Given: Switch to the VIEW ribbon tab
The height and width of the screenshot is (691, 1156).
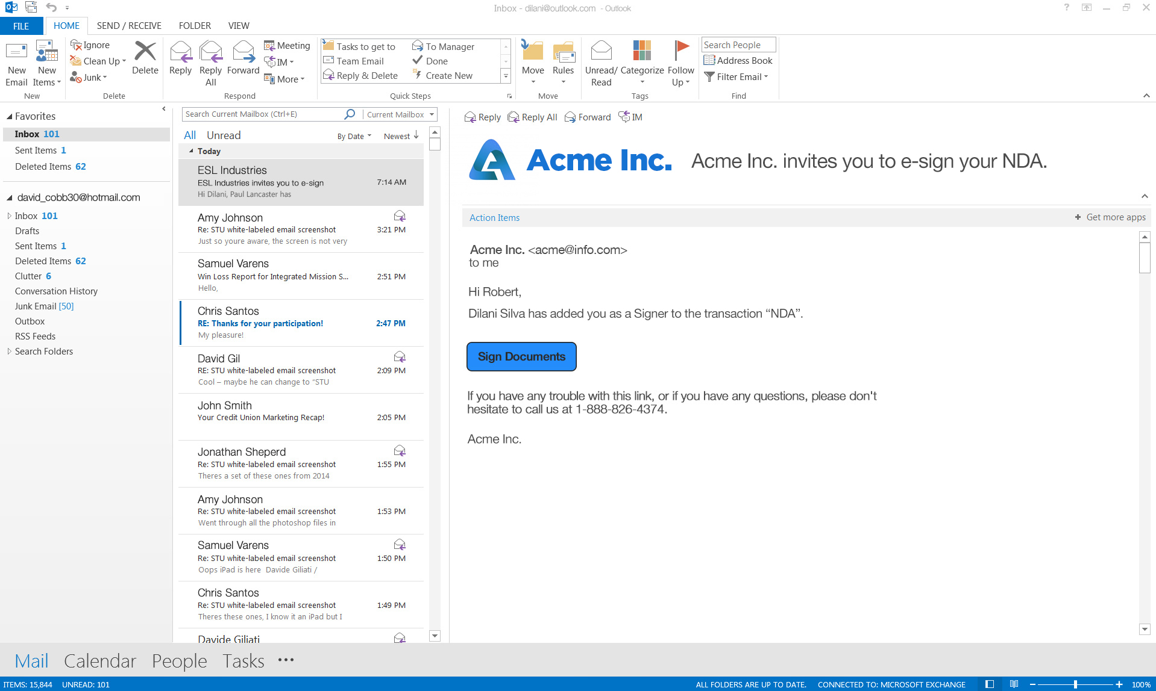Looking at the screenshot, I should pos(238,25).
